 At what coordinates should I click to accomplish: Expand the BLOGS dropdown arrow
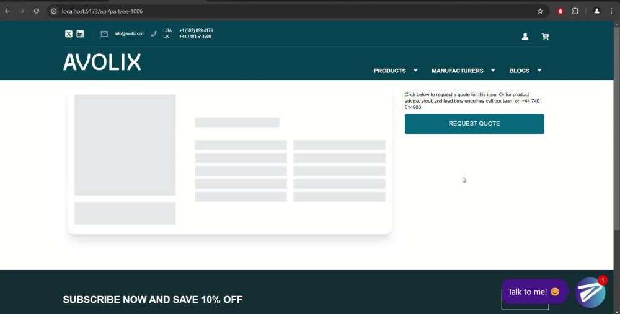pos(539,71)
